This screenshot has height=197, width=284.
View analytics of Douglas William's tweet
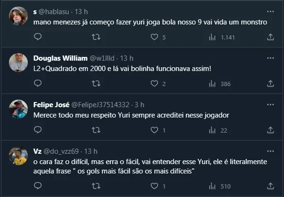point(213,84)
